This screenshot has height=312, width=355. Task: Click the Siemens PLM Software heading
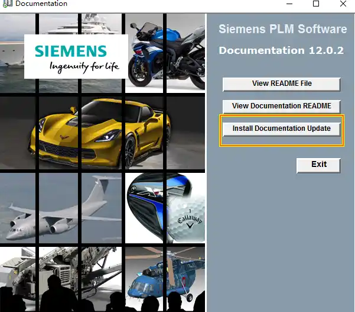pos(282,29)
